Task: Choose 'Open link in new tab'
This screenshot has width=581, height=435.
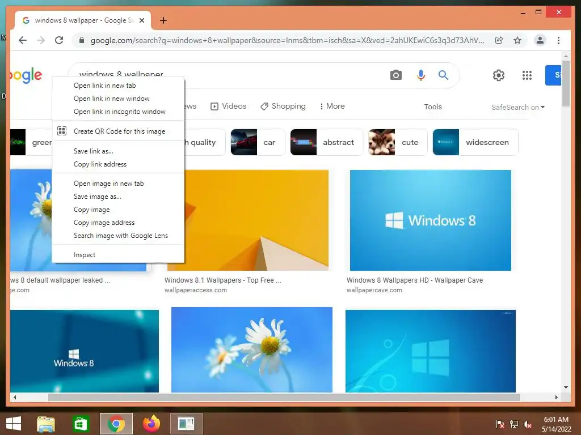Action: (x=118, y=86)
